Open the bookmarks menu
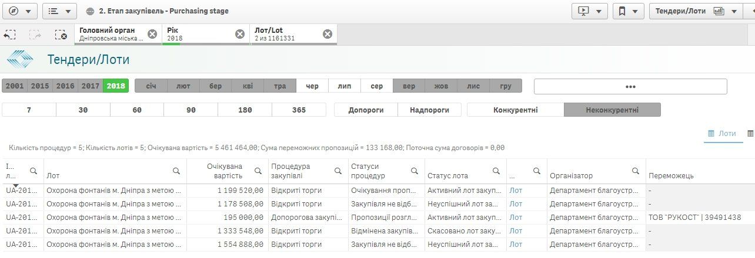The image size is (755, 258). (628, 11)
